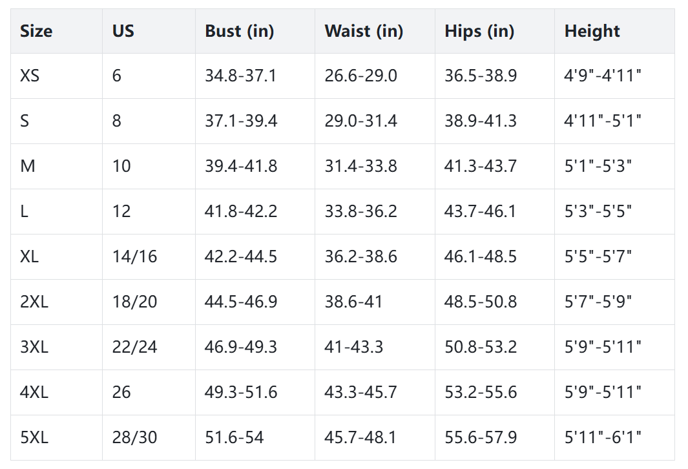This screenshot has height=469, width=688.
Task: Select bust measurement 39.4-41.8
Action: [x=241, y=166]
